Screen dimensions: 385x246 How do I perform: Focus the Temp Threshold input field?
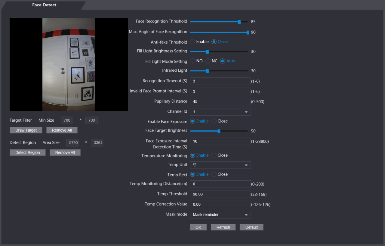coord(220,194)
